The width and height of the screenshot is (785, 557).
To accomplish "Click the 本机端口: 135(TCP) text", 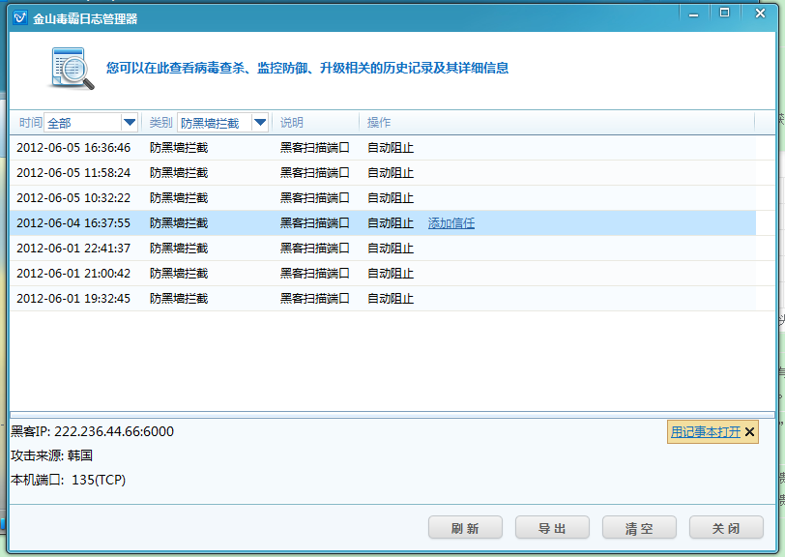I will click(x=68, y=480).
